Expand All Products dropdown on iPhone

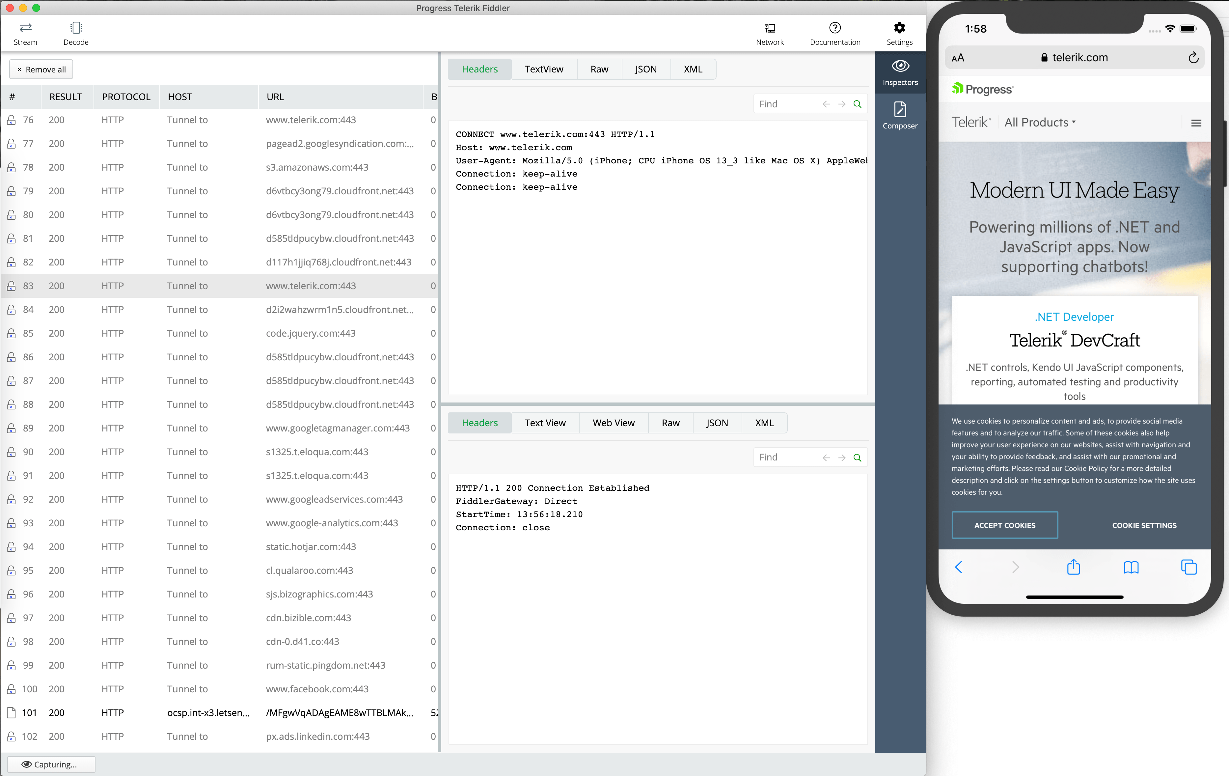pyautogui.click(x=1040, y=123)
